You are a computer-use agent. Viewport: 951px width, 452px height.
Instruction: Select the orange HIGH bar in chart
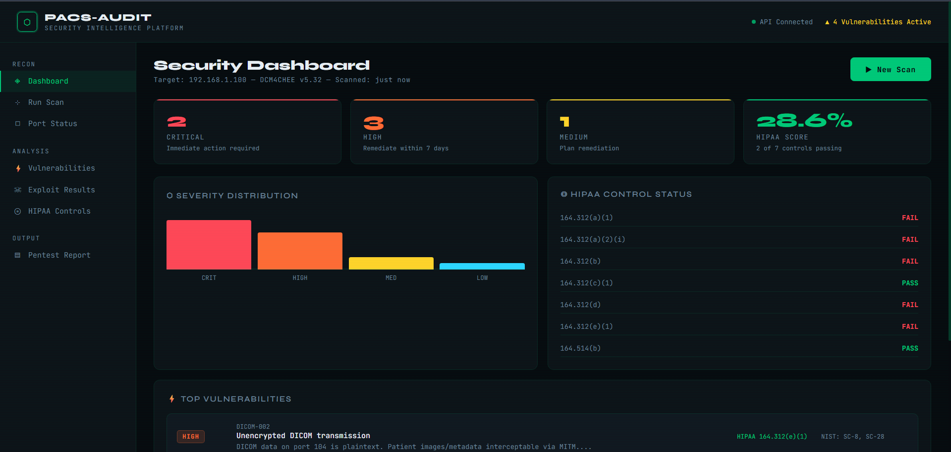[300, 251]
